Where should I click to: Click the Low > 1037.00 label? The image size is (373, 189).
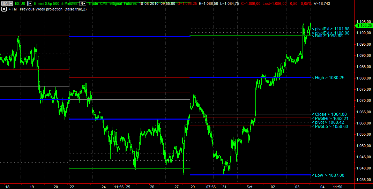328,175
